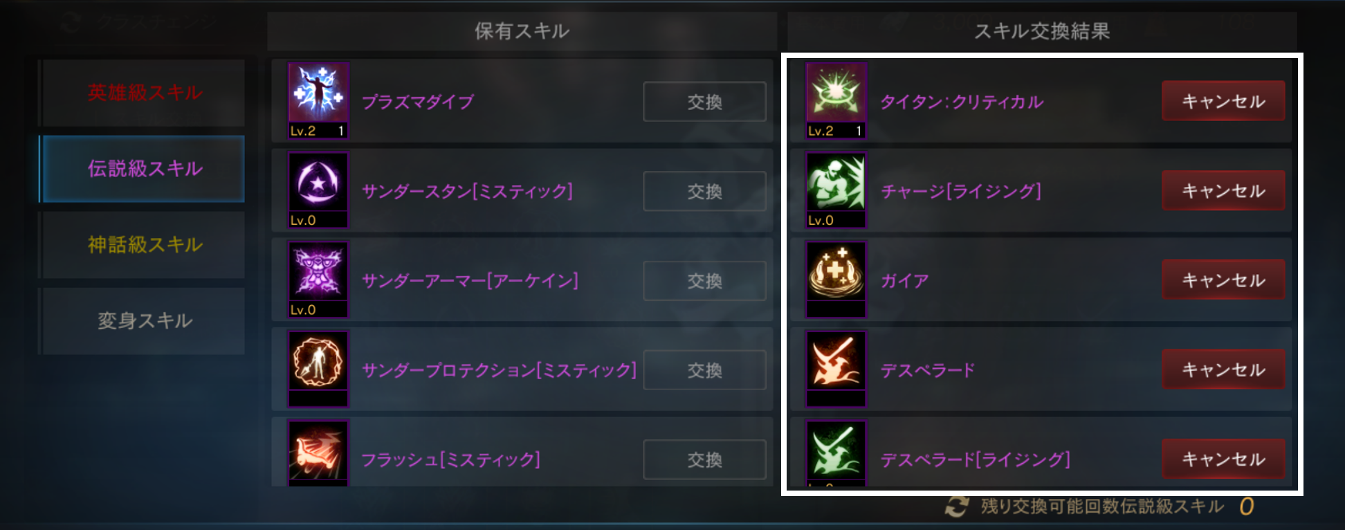Exchange the プラズマダイブ skill with 交換

click(704, 102)
